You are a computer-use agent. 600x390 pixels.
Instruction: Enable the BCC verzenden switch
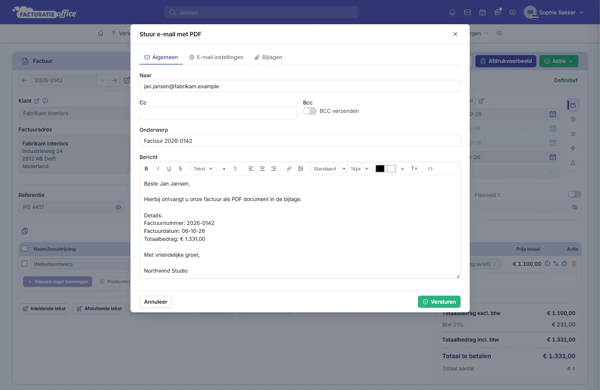coord(310,111)
